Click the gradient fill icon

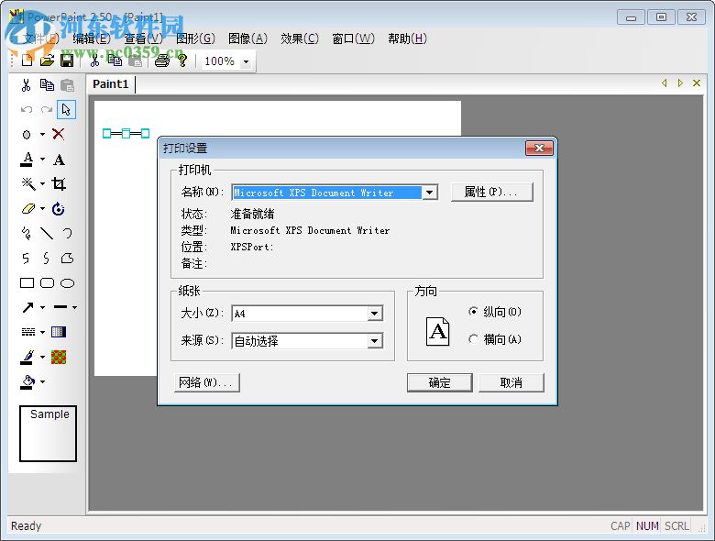click(x=59, y=332)
